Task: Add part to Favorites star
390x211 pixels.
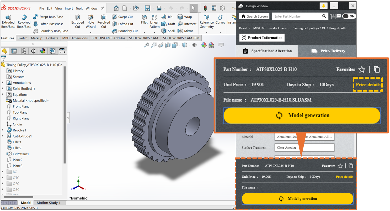Action: pos(362,70)
